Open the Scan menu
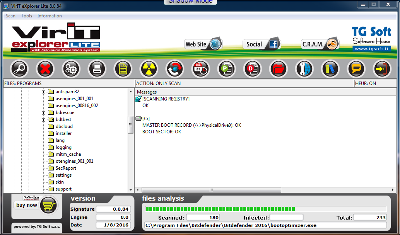400x235 pixels. 11,16
